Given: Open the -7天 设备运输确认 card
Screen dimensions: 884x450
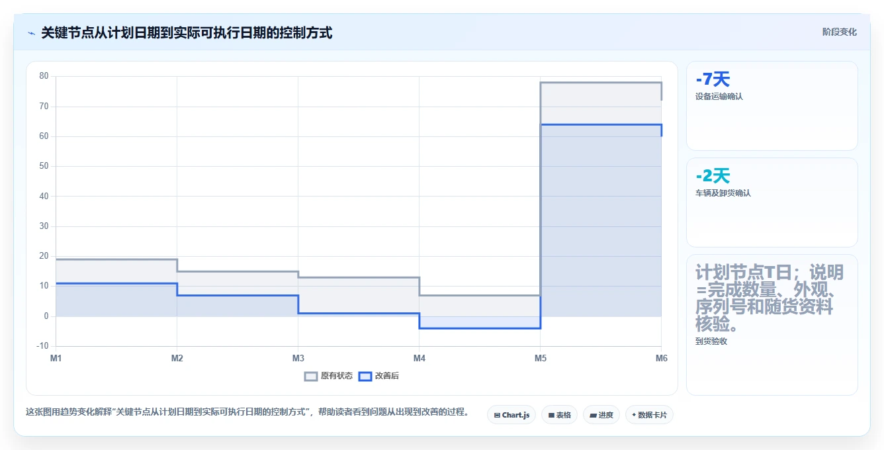Looking at the screenshot, I should click(772, 106).
